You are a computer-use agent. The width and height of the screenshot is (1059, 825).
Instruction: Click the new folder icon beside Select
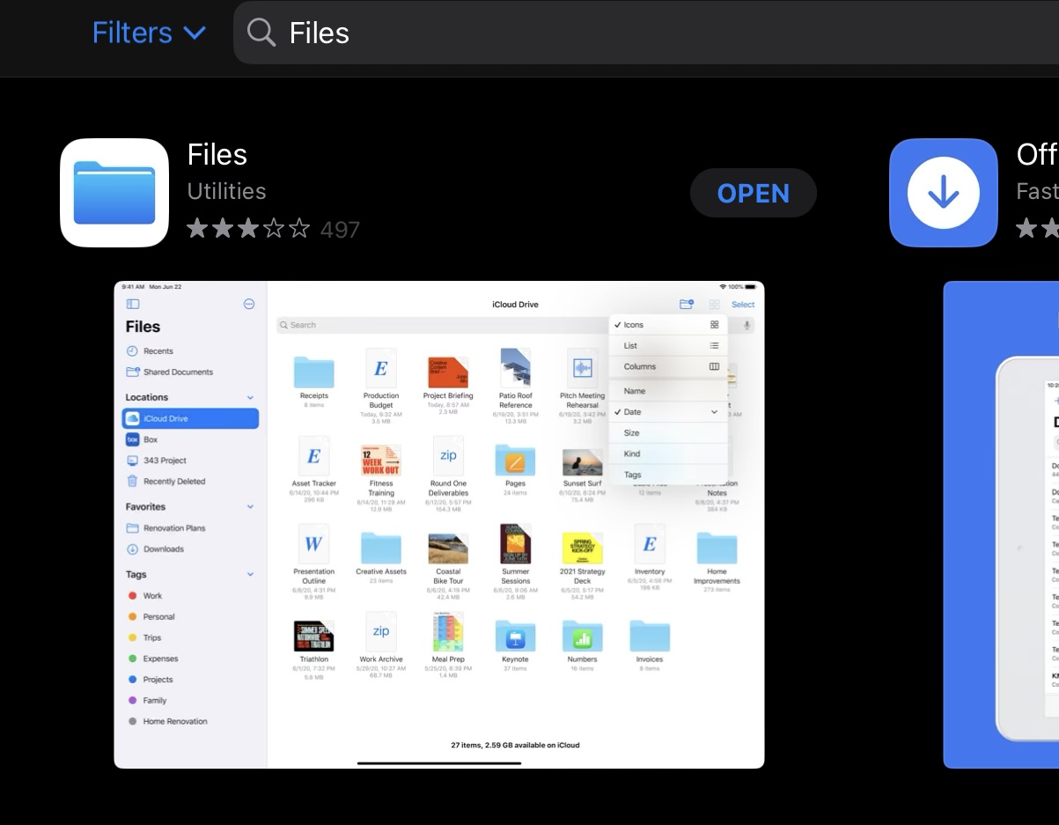point(687,305)
